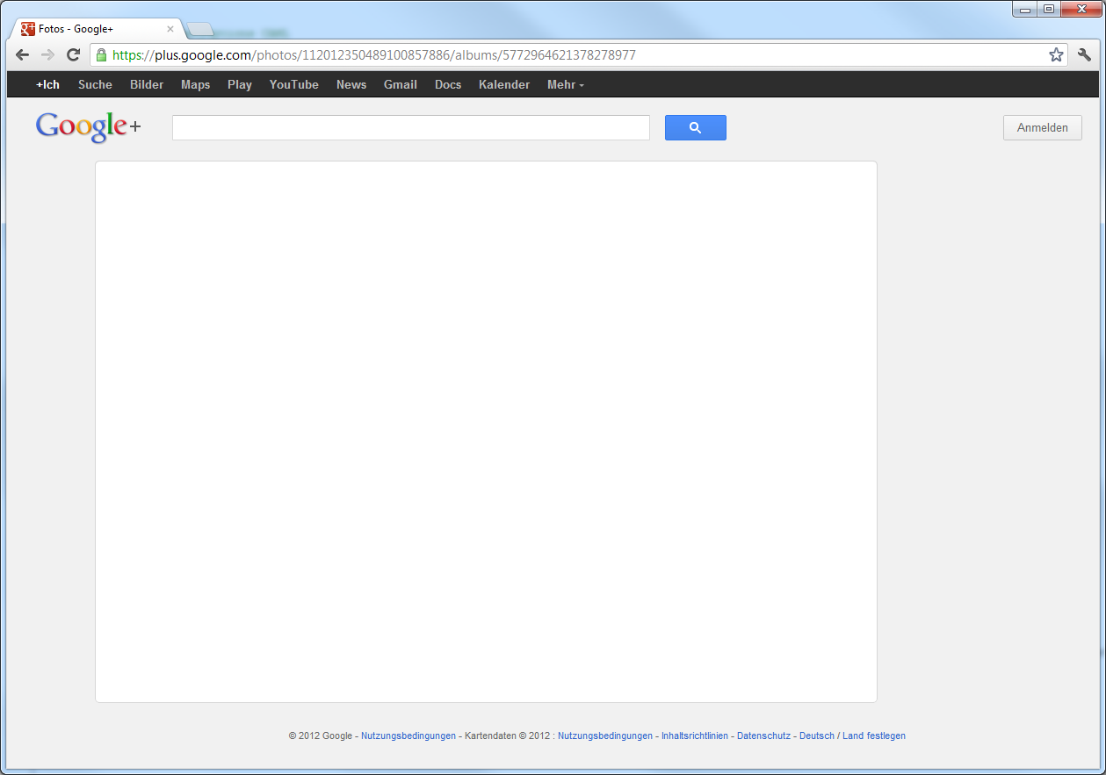Open Play in the Google bar
This screenshot has height=775, width=1106.
pos(240,85)
